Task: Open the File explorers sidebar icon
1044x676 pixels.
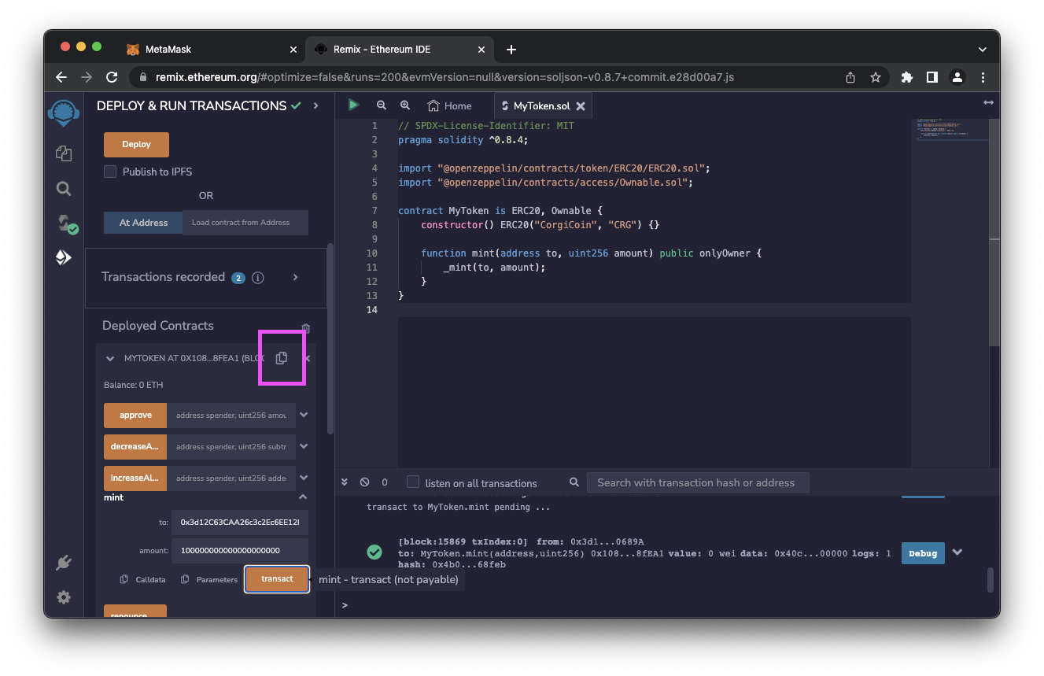Action: [x=64, y=153]
